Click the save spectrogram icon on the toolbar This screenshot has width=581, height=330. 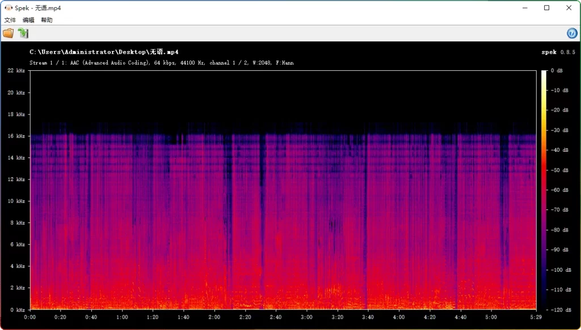coord(23,33)
